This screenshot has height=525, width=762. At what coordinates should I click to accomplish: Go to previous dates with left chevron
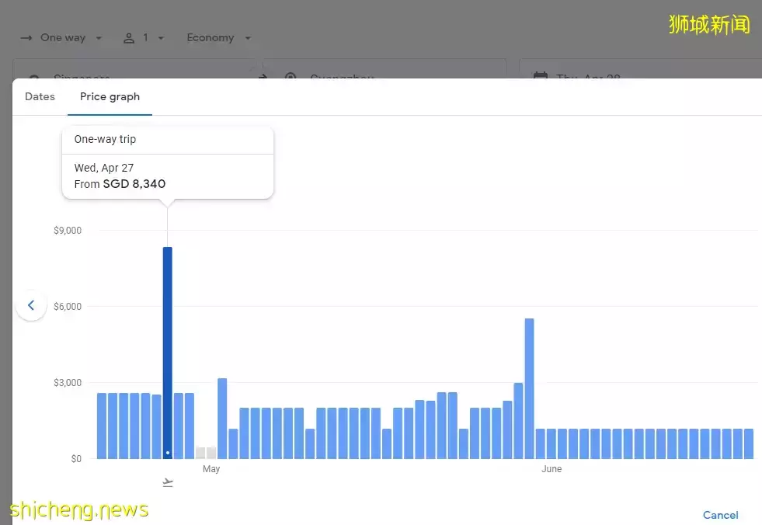click(31, 305)
